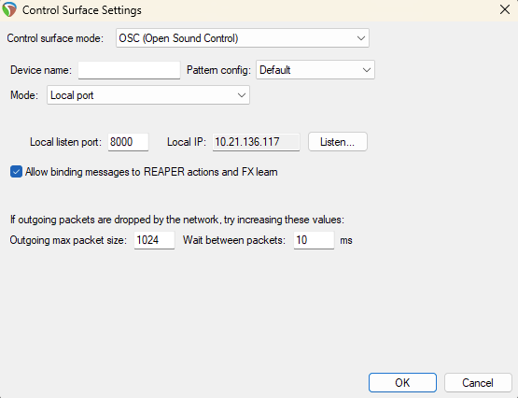Click the Wait between packets field
This screenshot has width=518, height=398.
pos(314,240)
